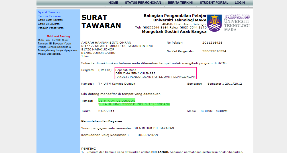Click LOGIN in the top navigation
The image size is (287, 153).
tap(240, 3)
